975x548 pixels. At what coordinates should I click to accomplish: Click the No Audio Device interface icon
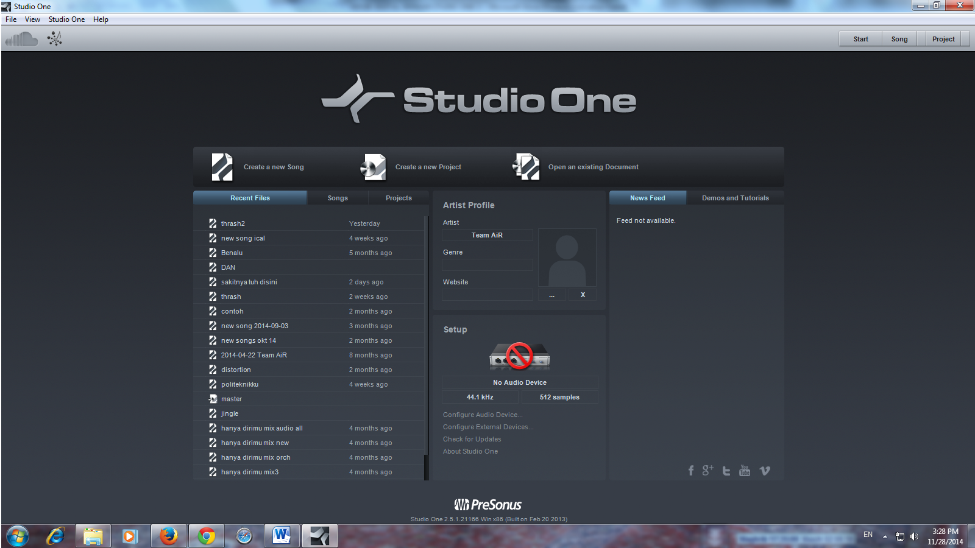520,356
